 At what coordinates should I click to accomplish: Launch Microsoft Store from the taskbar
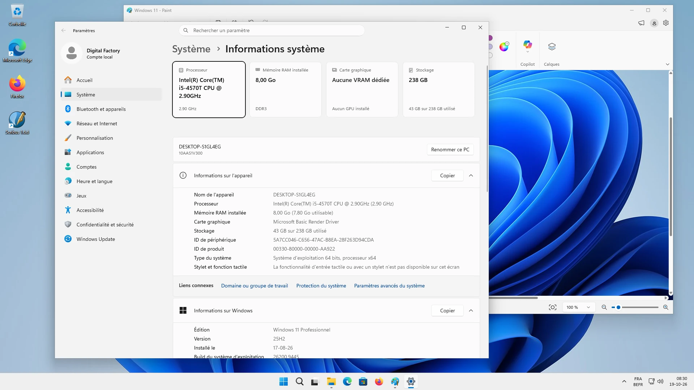(x=363, y=381)
